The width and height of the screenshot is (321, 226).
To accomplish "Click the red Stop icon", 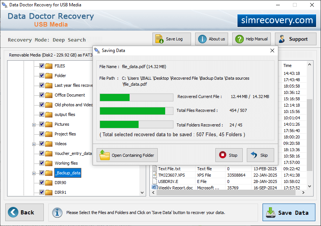I will click(x=222, y=155).
